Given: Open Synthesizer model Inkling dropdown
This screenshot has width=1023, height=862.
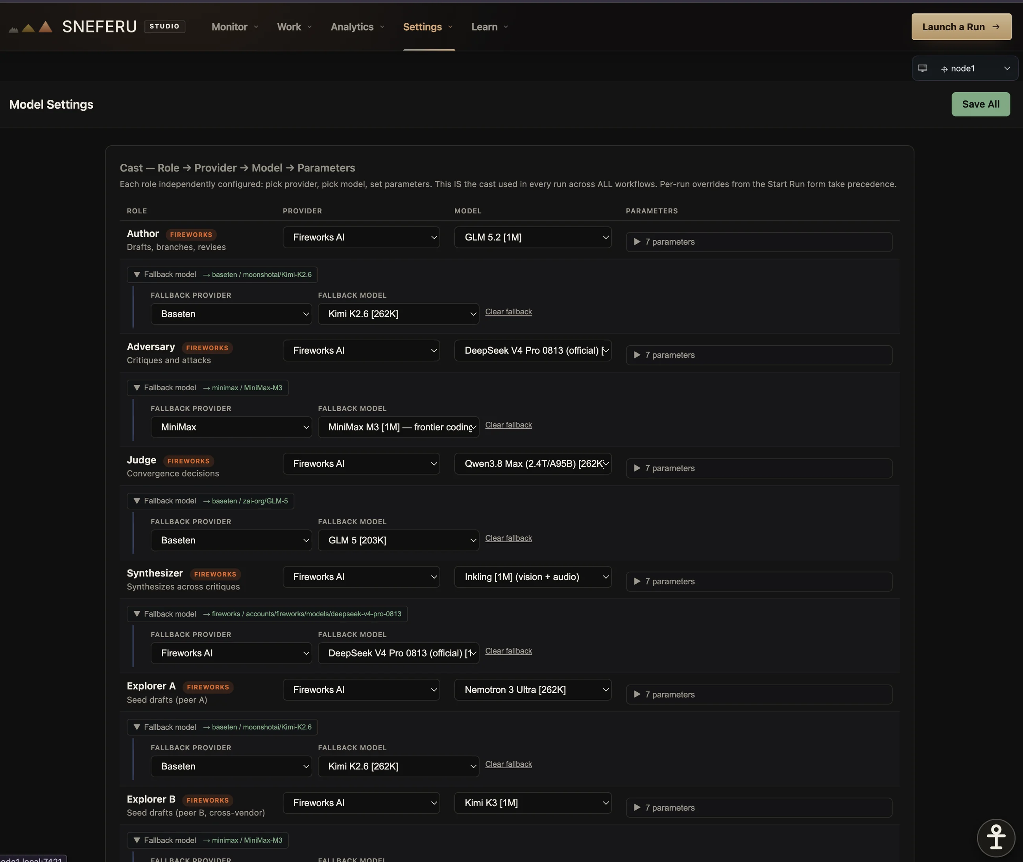Looking at the screenshot, I should [x=533, y=577].
